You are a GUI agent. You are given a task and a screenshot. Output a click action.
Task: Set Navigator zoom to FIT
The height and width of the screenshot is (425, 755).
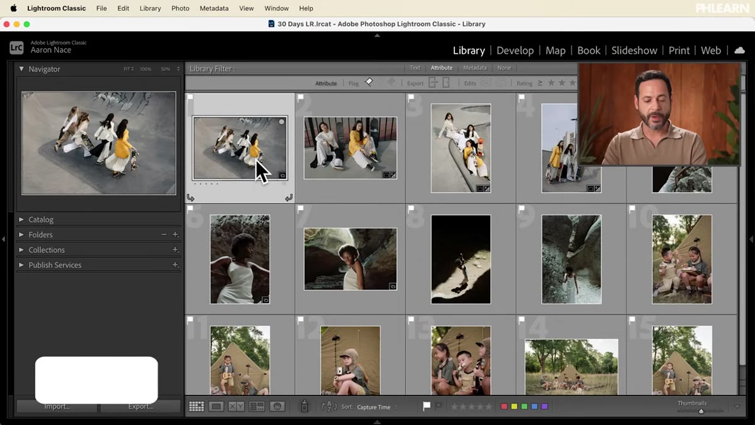128,69
